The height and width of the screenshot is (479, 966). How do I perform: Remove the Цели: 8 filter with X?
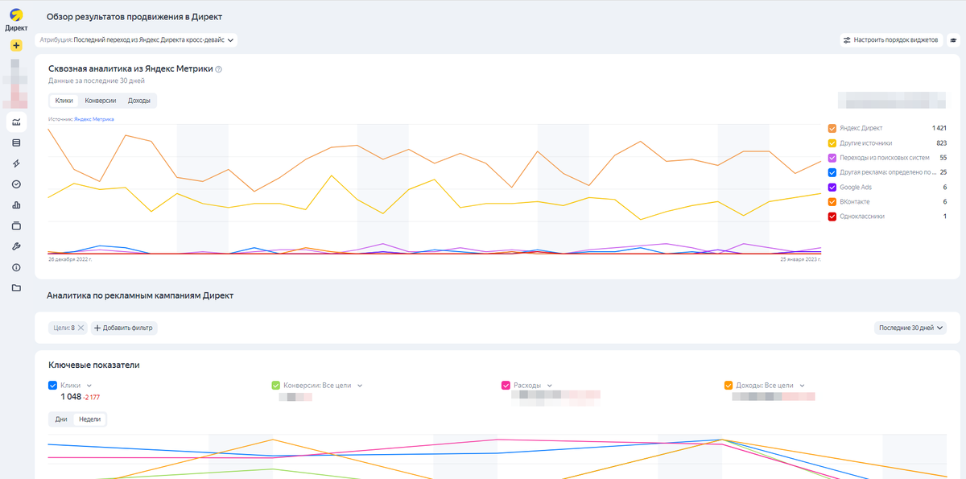click(x=80, y=328)
